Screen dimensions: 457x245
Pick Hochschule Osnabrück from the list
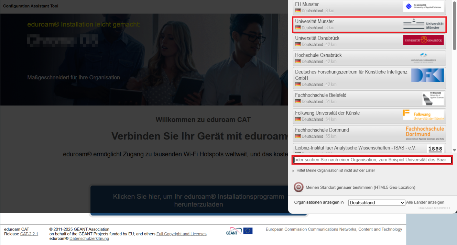click(x=369, y=58)
